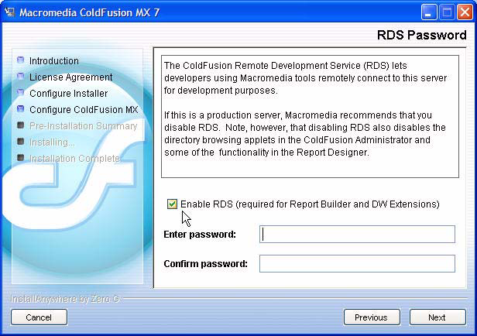The height and width of the screenshot is (336, 477).
Task: Uncheck the Enable RDS checkbox
Action: [172, 204]
